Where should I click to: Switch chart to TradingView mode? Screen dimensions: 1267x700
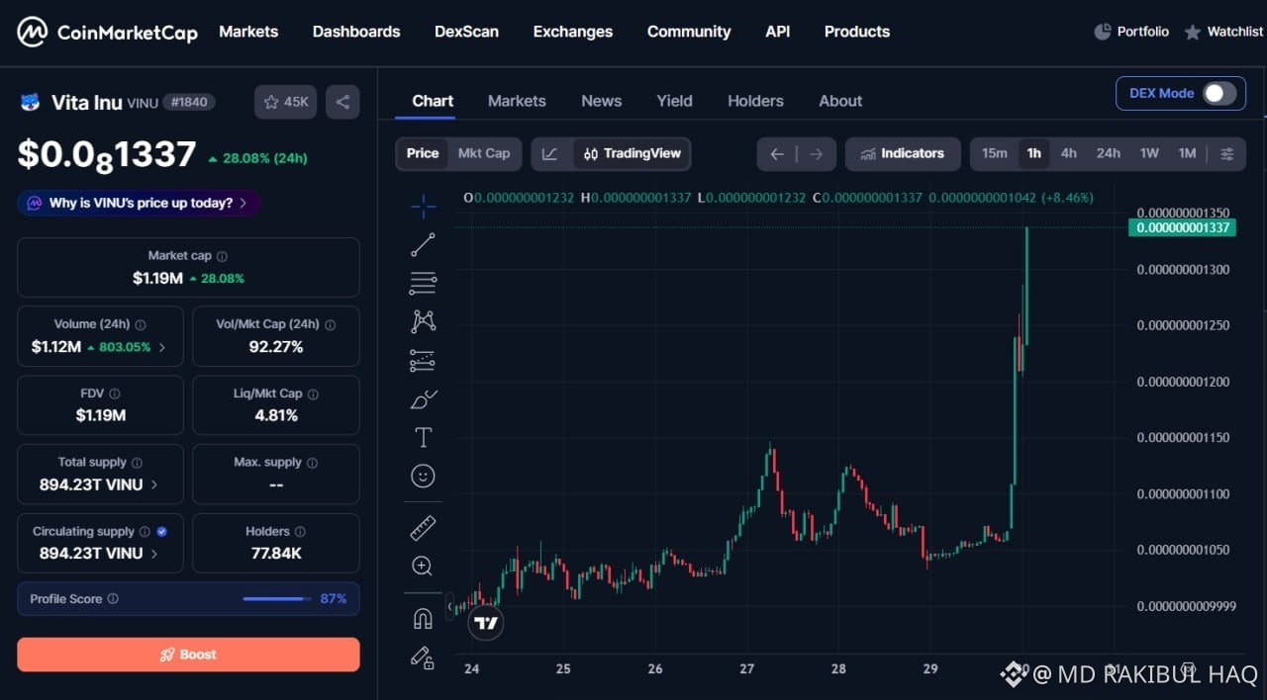632,153
